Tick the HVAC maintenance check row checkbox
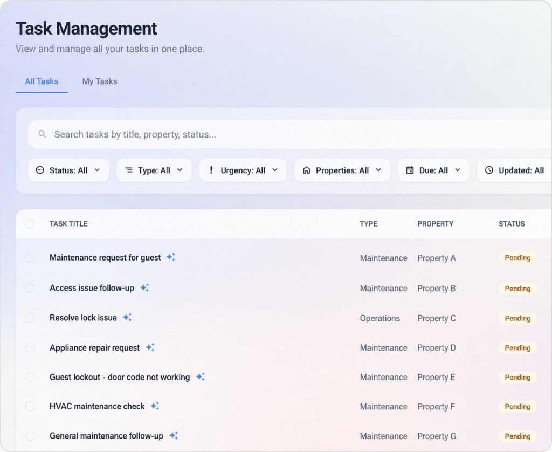The image size is (552, 452). pyautogui.click(x=30, y=407)
